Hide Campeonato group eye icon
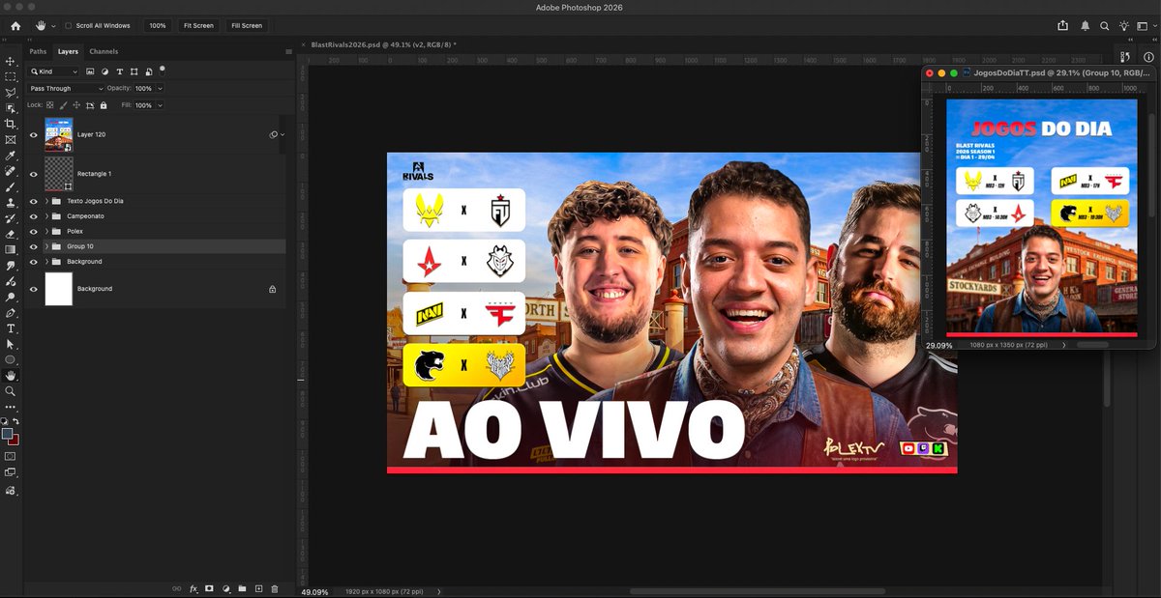This screenshot has height=598, width=1161. coord(34,216)
